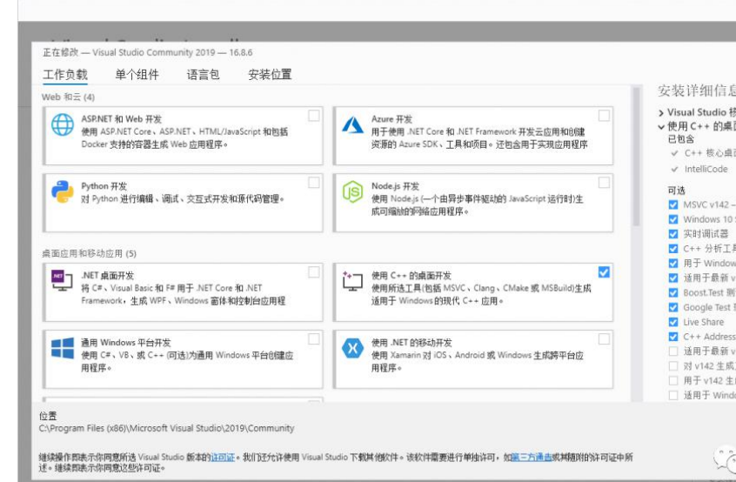
Task: Uncheck the 实时调试器 optional component
Action: (673, 234)
